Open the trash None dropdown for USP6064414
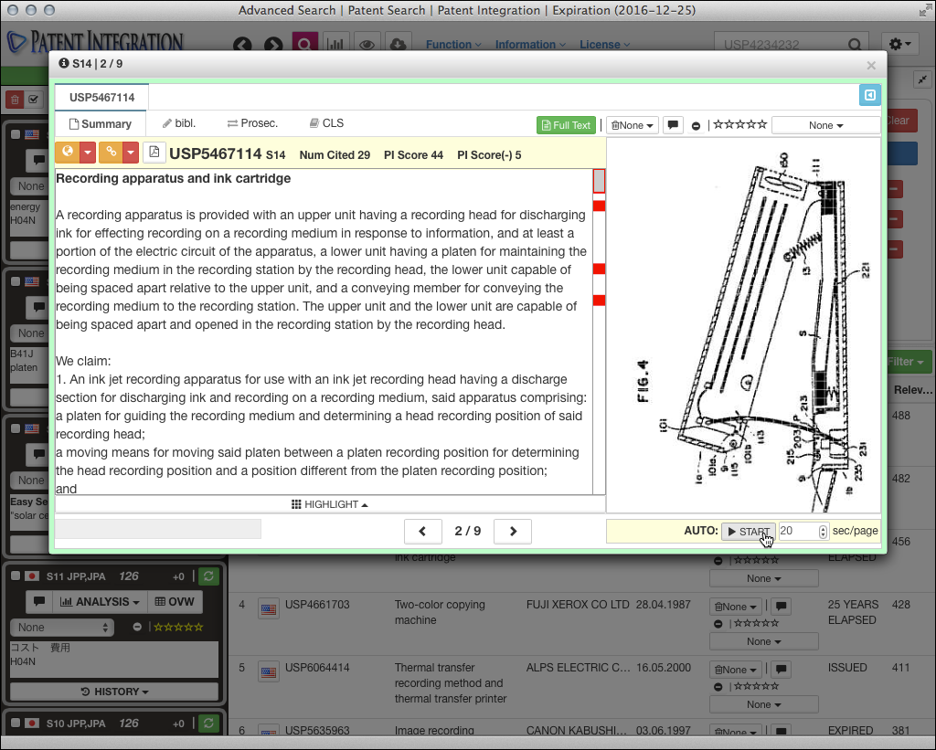The height and width of the screenshot is (750, 936). coord(736,670)
